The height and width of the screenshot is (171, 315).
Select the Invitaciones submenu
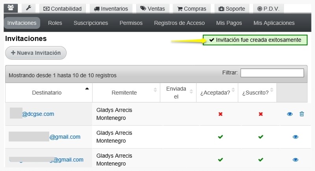pyautogui.click(x=22, y=23)
